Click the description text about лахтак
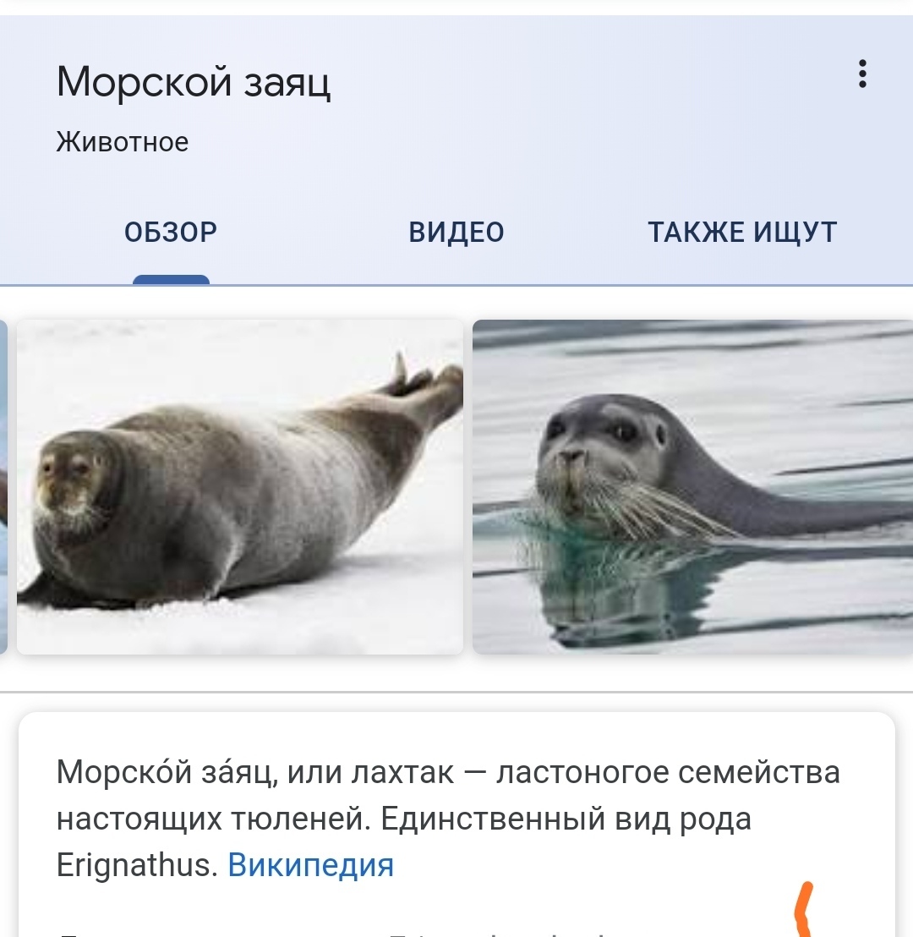913x937 pixels. 448,818
